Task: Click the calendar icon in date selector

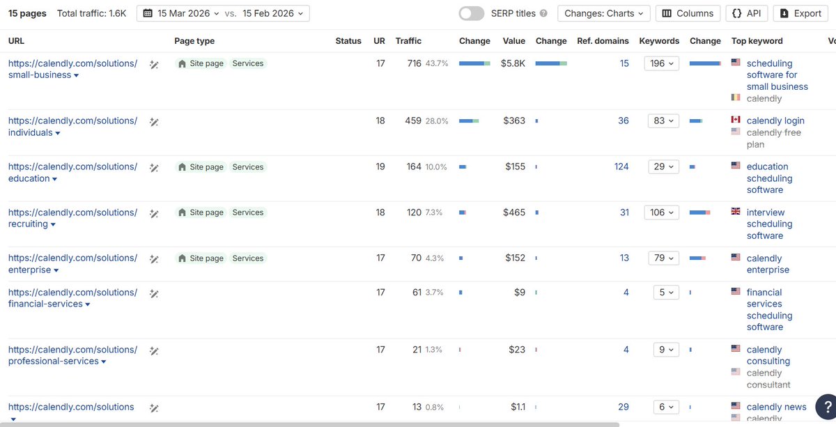Action: click(148, 13)
